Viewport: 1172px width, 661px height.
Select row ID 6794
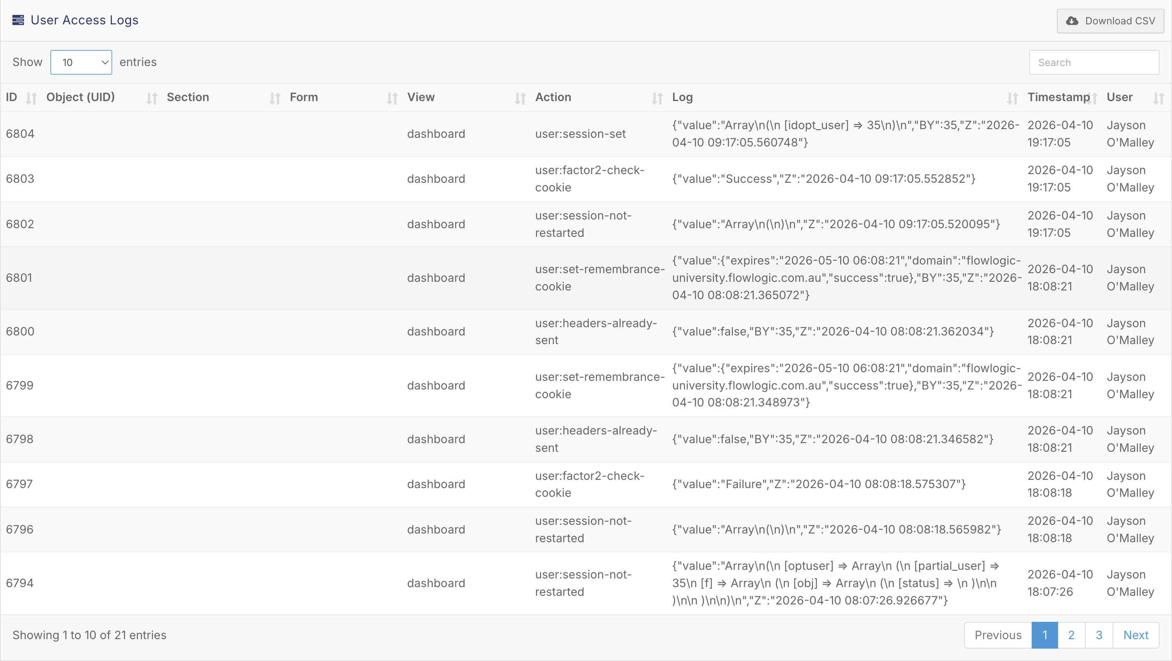coord(19,583)
